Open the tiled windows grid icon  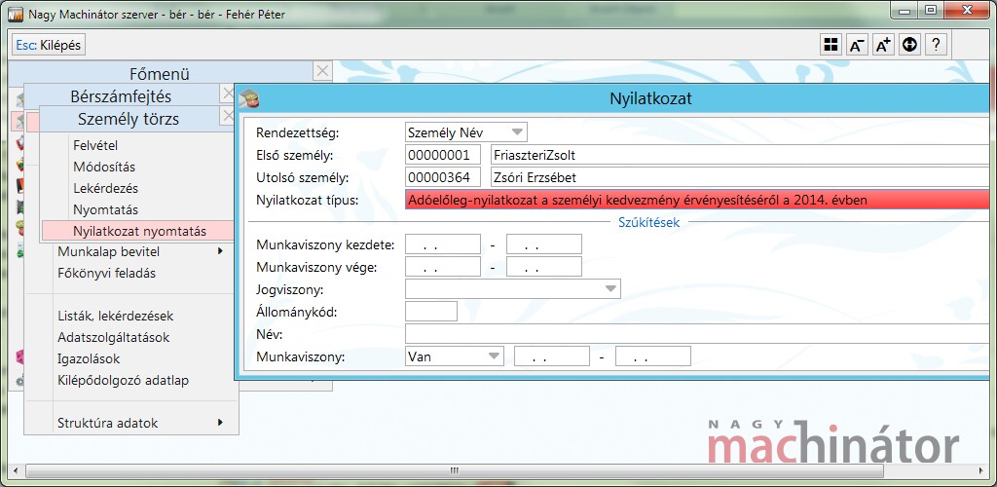pos(831,45)
